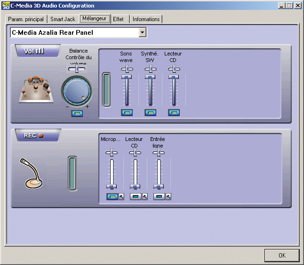The image size is (304, 265).
Task: Click the Vol panel header
Action: pyautogui.click(x=38, y=51)
